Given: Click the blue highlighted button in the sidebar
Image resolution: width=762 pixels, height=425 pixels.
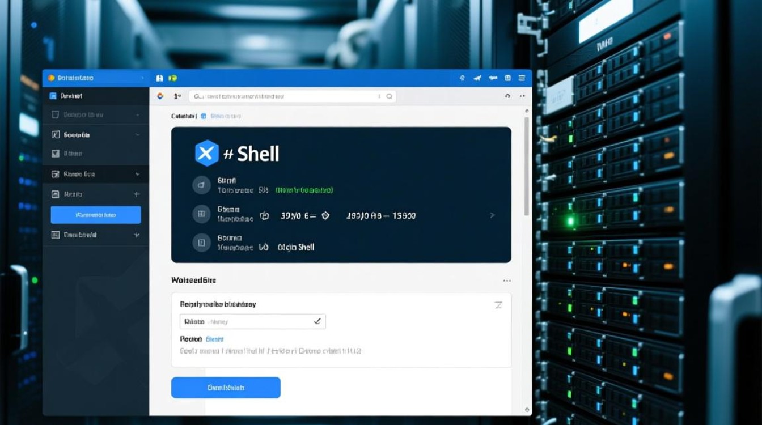Looking at the screenshot, I should tap(95, 215).
